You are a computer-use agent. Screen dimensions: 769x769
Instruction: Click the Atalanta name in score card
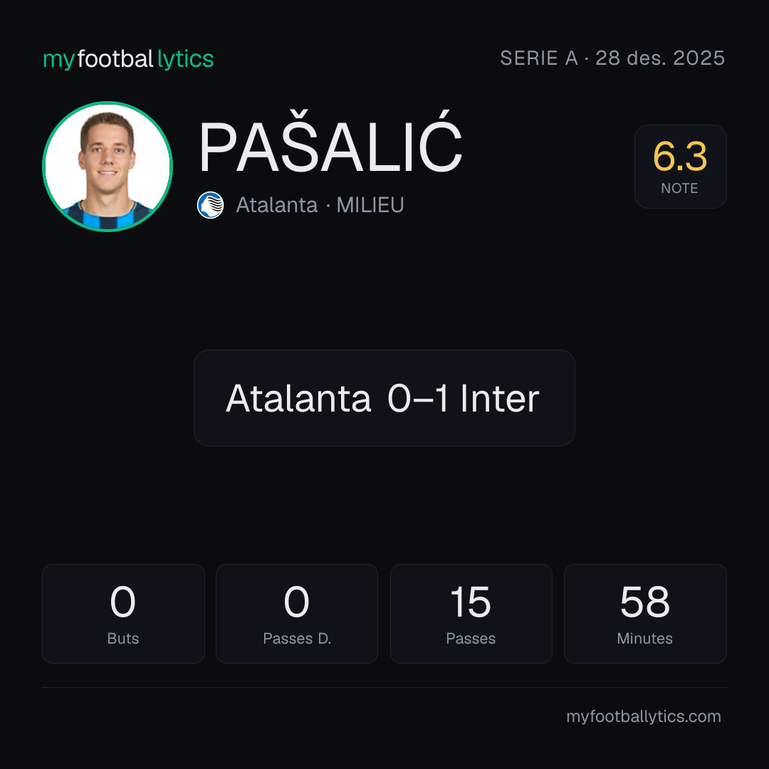click(x=298, y=398)
